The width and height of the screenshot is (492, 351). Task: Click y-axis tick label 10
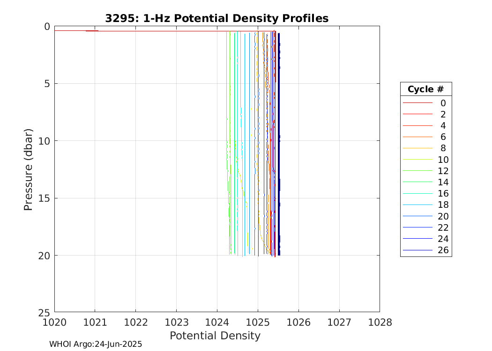coord(44,141)
